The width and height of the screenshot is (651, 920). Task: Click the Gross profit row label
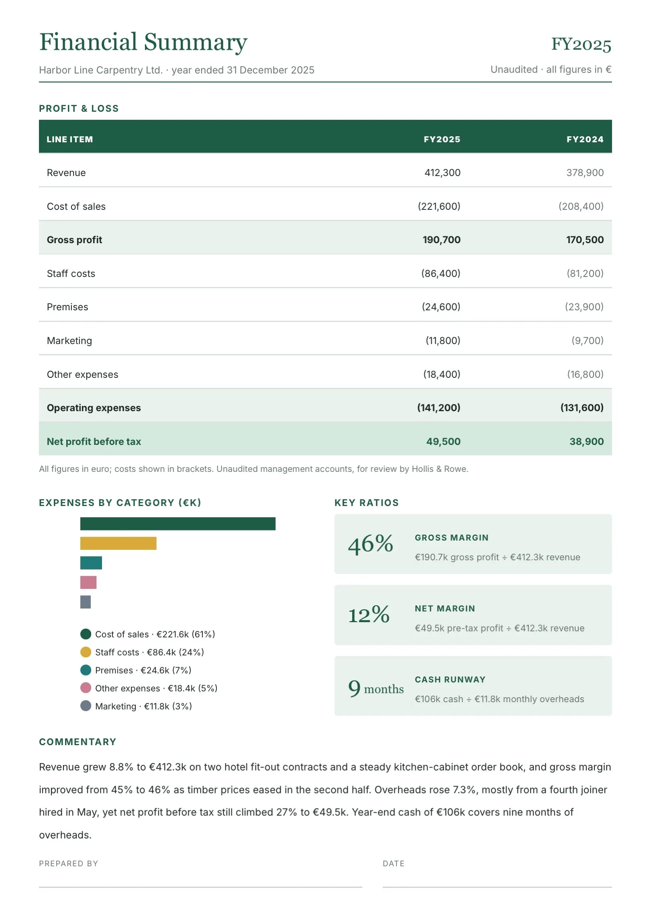(74, 240)
